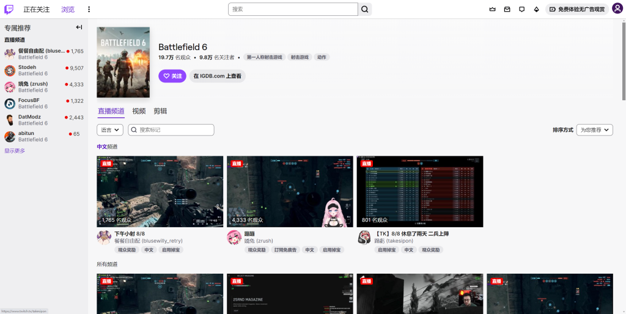Open the 为您推荐 sort dropdown
This screenshot has height=314, width=626.
pos(594,130)
